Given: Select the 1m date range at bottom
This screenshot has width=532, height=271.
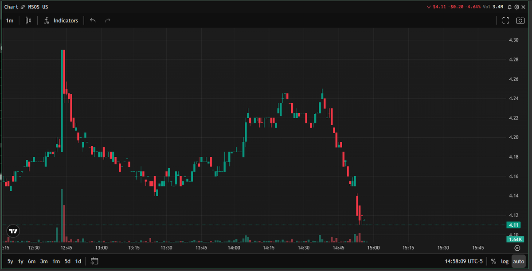Looking at the screenshot, I should pos(56,261).
